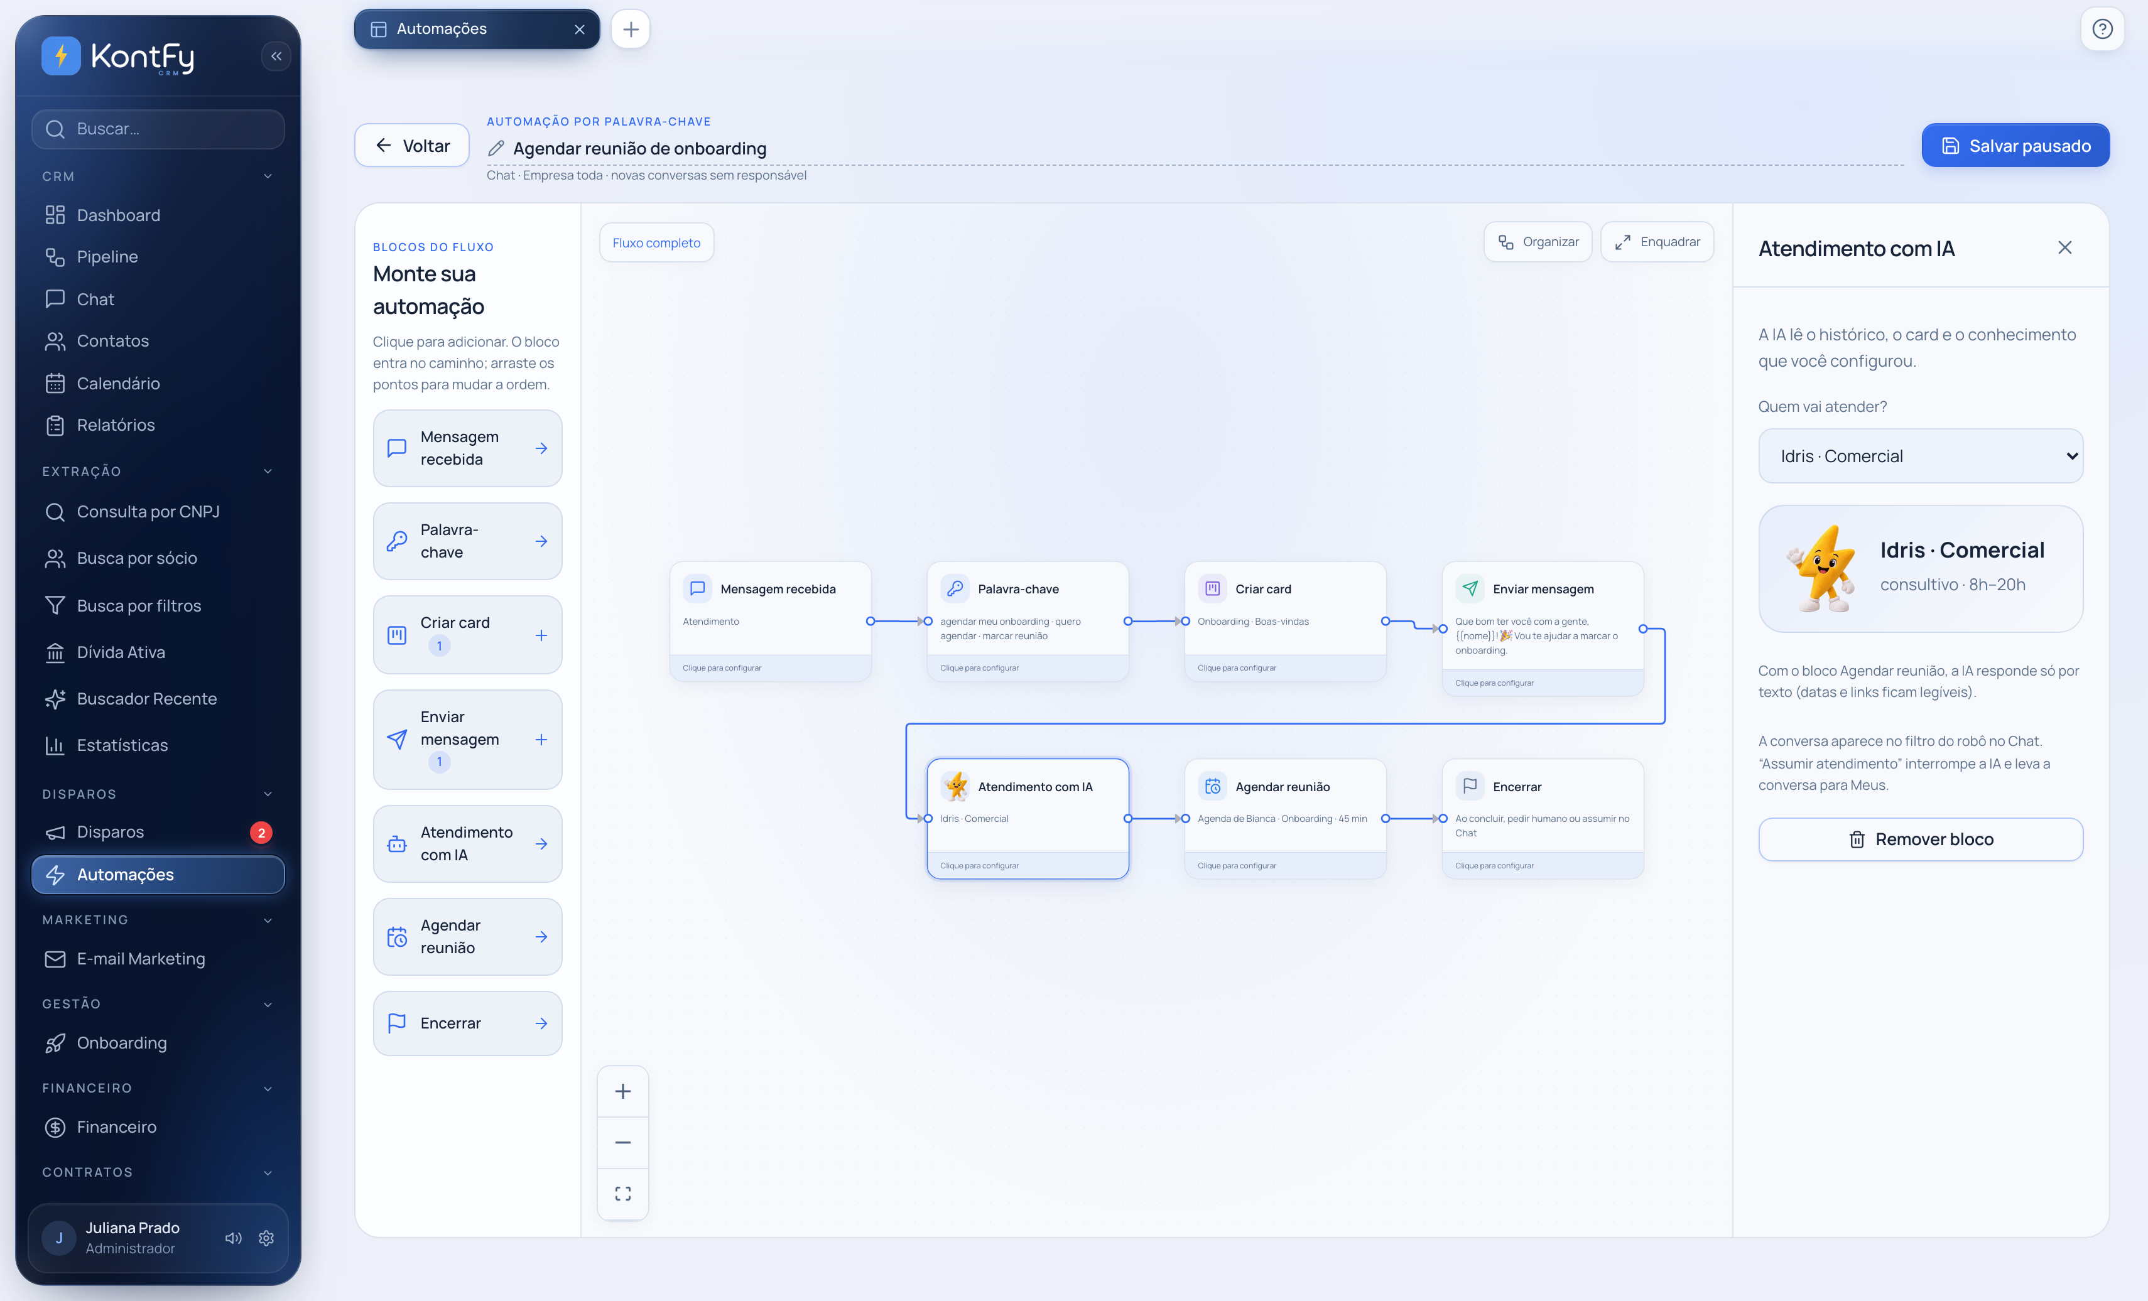
Task: Open Pipeline in the sidebar
Action: coord(158,257)
